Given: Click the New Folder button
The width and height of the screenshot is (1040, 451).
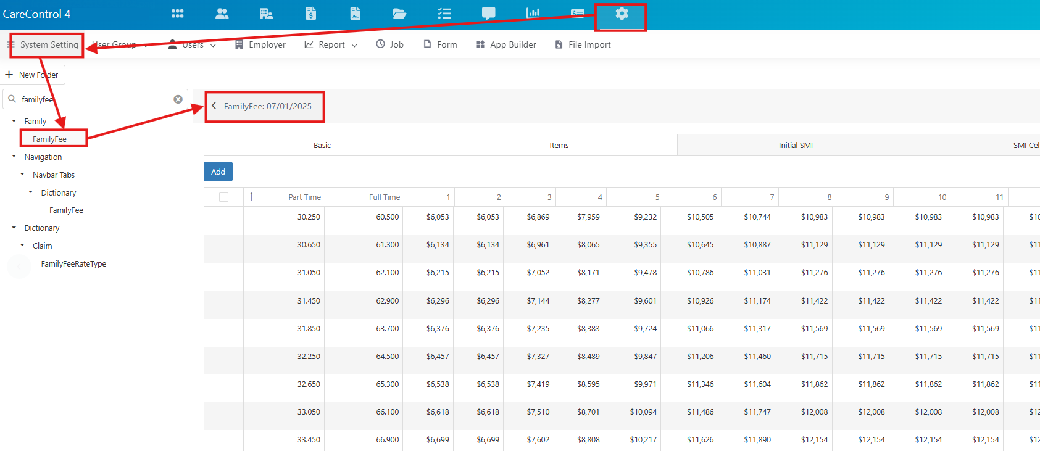Looking at the screenshot, I should 32,75.
